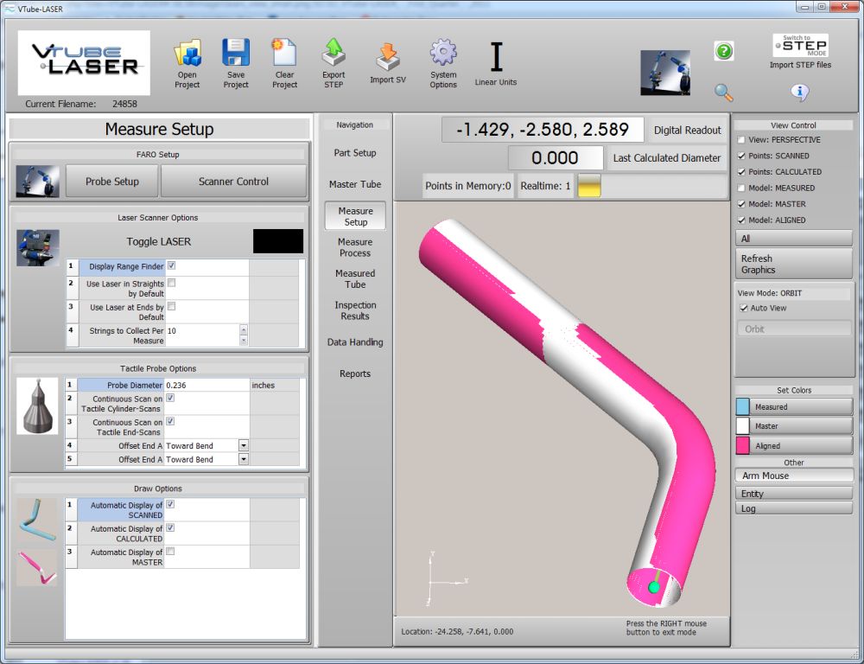Expand the second Offset End A dropdown
Image resolution: width=864 pixels, height=664 pixels.
244,459
